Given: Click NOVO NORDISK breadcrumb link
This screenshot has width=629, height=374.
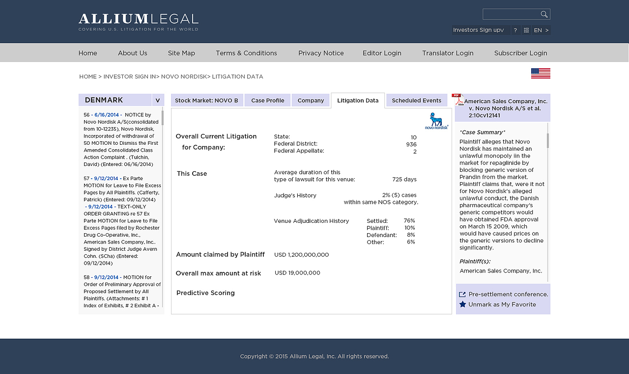Looking at the screenshot, I should click(x=184, y=77).
